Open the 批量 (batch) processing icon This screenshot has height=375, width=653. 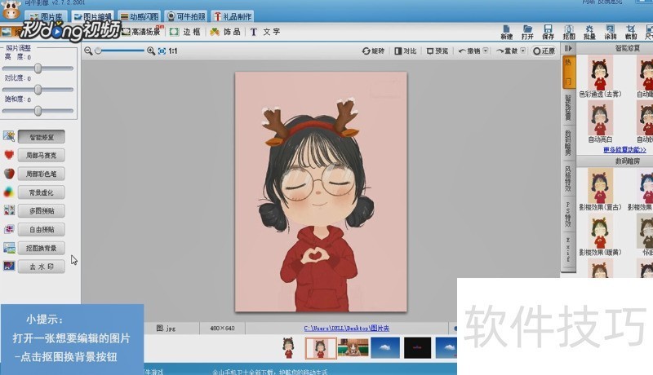[x=589, y=32]
